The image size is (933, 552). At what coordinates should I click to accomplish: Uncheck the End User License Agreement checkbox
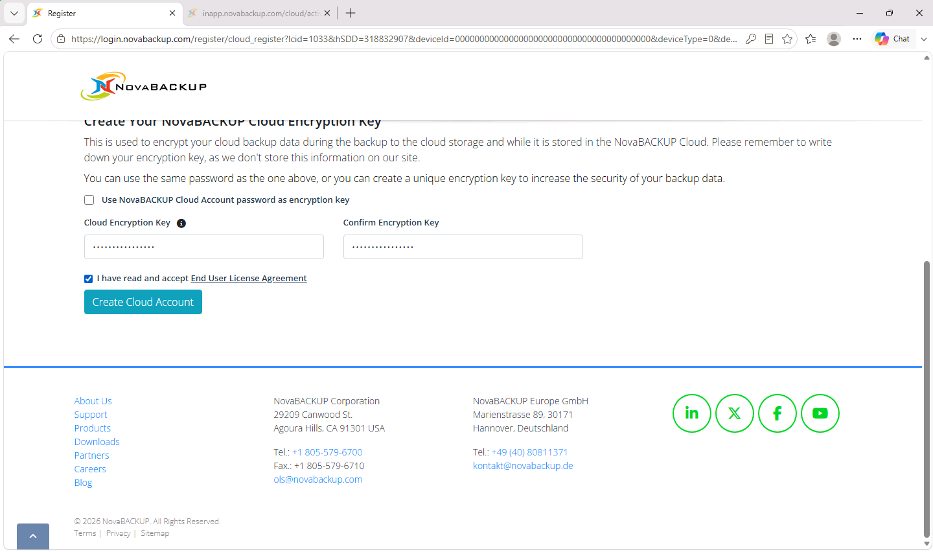[88, 279]
